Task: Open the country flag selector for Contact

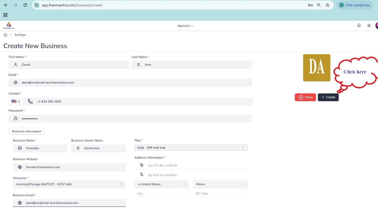Action: (16, 101)
